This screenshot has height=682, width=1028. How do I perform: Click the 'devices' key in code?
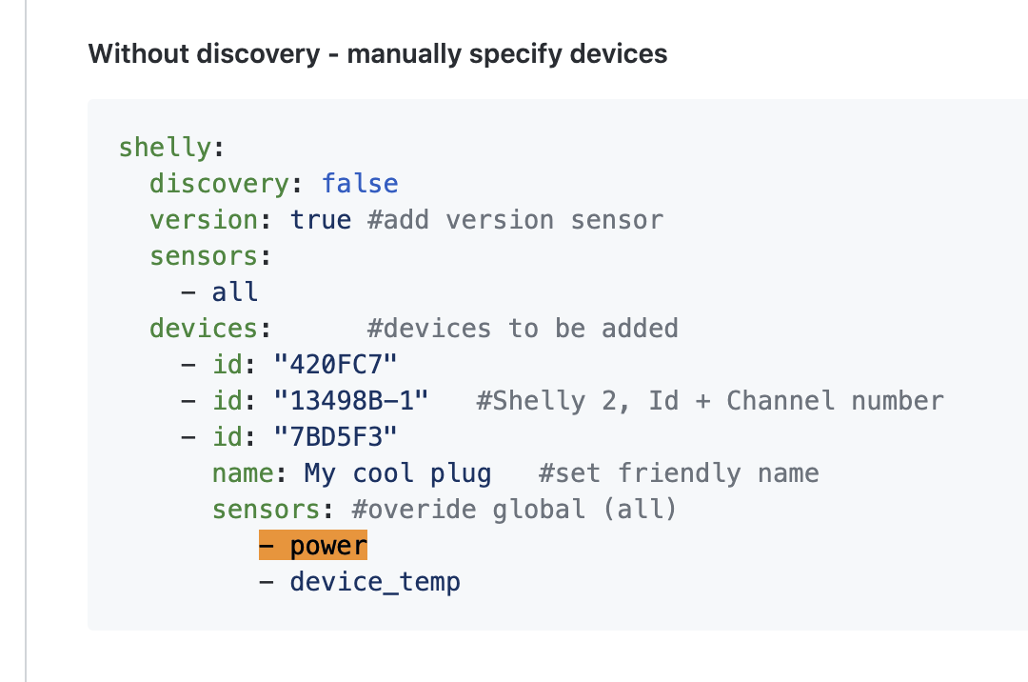click(204, 328)
